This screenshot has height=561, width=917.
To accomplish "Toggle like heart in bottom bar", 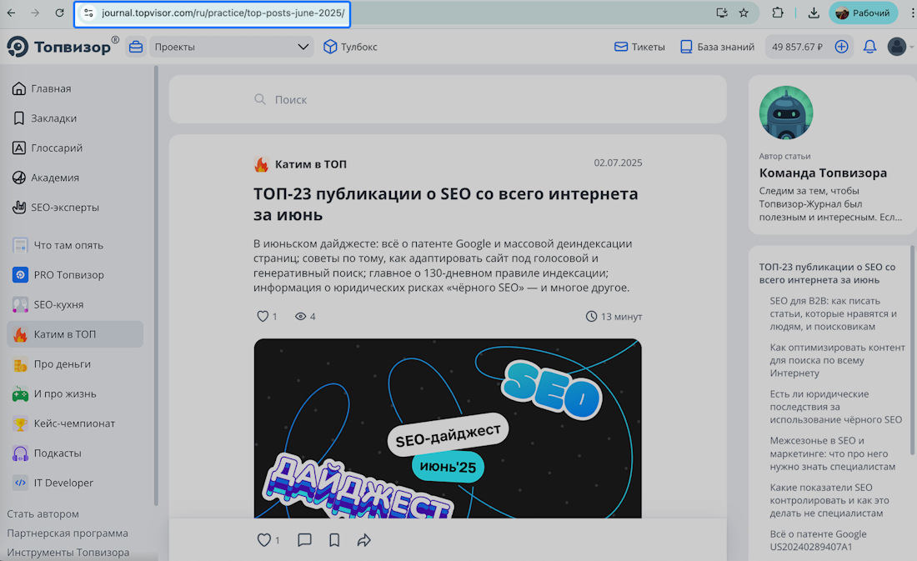I will pos(263,540).
